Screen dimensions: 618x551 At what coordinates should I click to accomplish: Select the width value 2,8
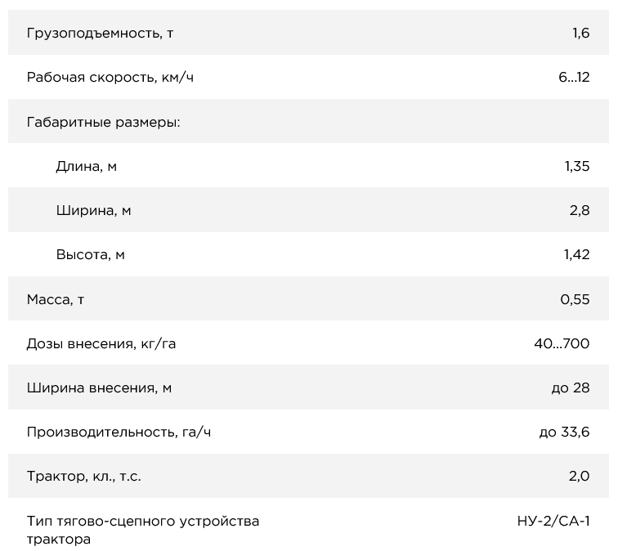pyautogui.click(x=580, y=210)
